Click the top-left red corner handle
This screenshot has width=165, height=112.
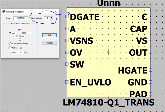67,7
